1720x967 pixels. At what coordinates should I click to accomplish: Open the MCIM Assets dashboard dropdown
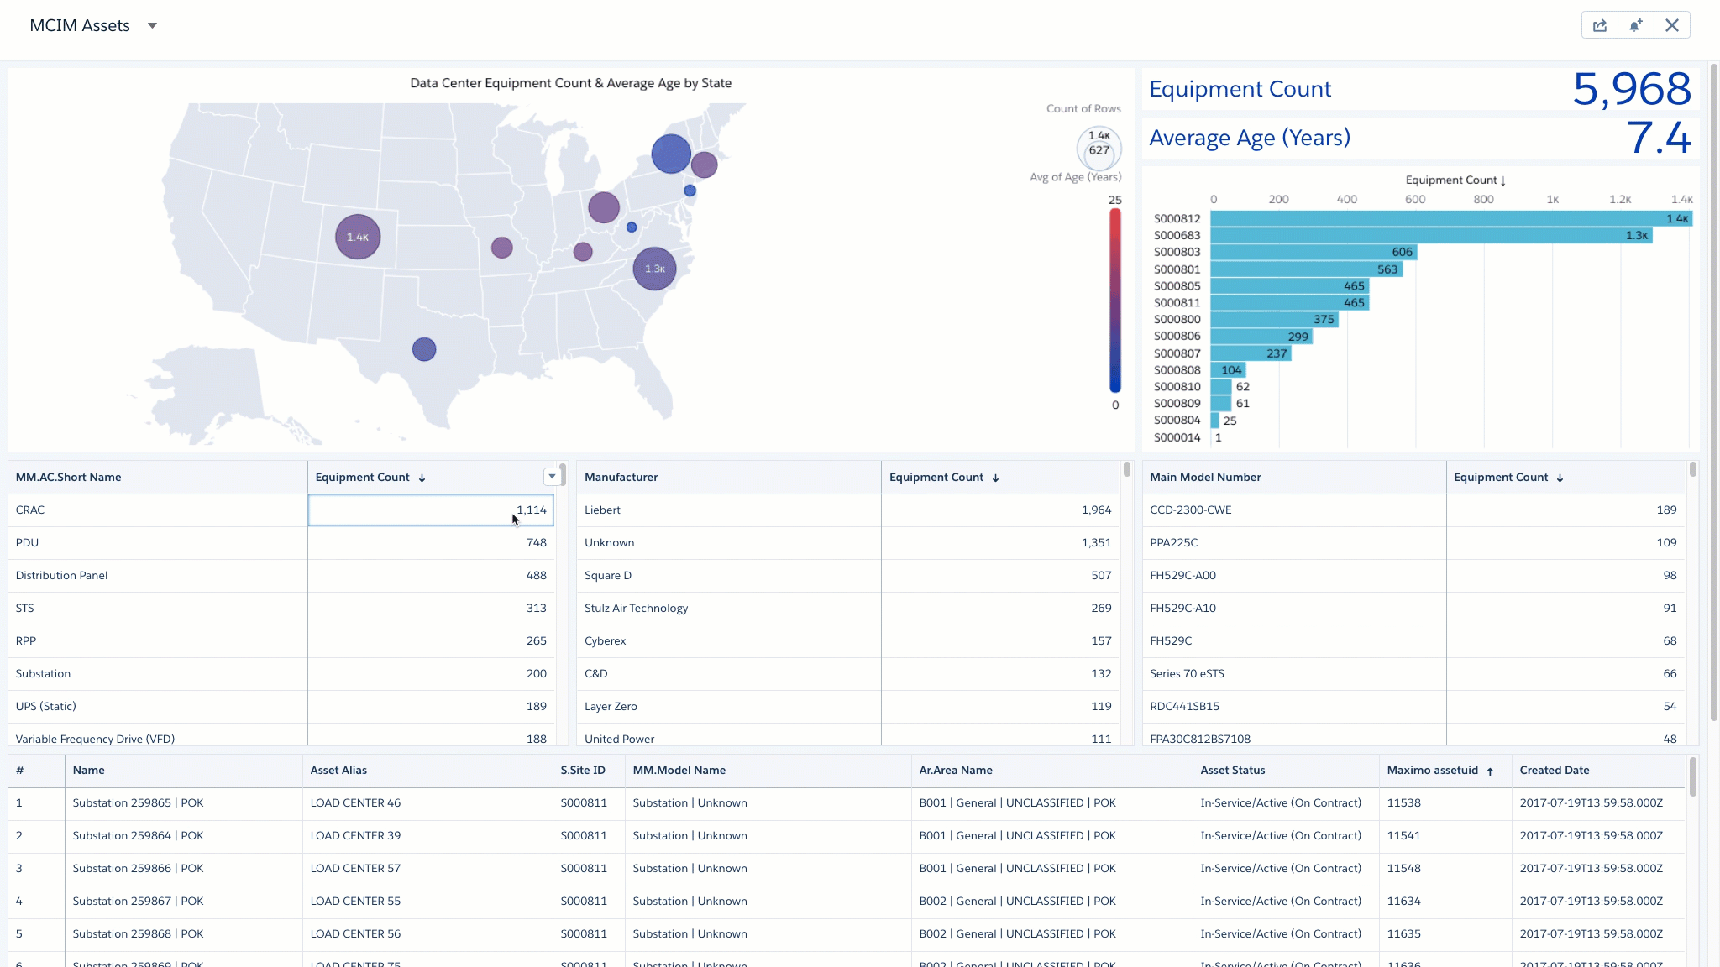152,25
